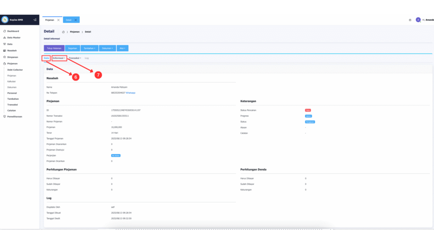Close the Pinjaman tab with X
Image resolution: width=434 pixels, height=244 pixels.
58,20
